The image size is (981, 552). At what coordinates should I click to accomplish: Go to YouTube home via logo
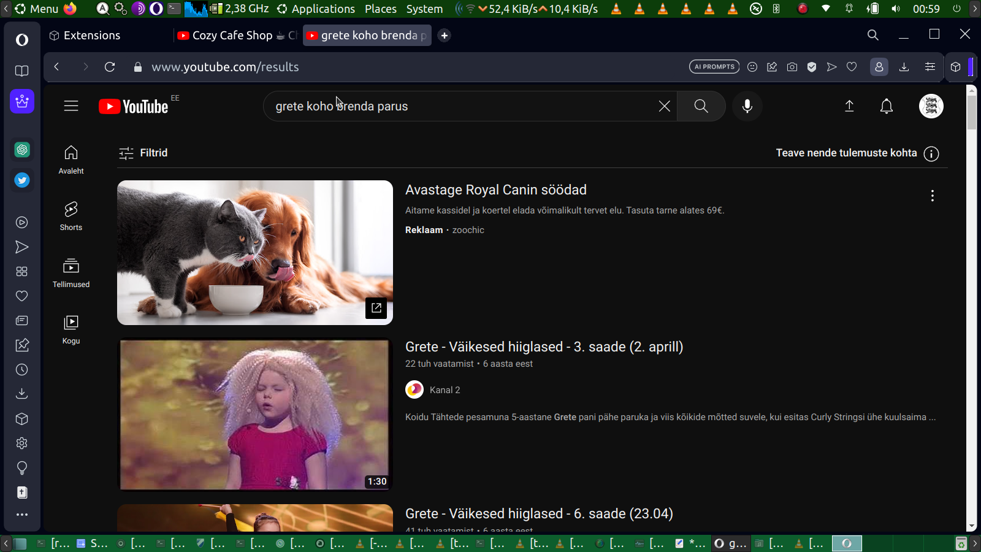[134, 107]
